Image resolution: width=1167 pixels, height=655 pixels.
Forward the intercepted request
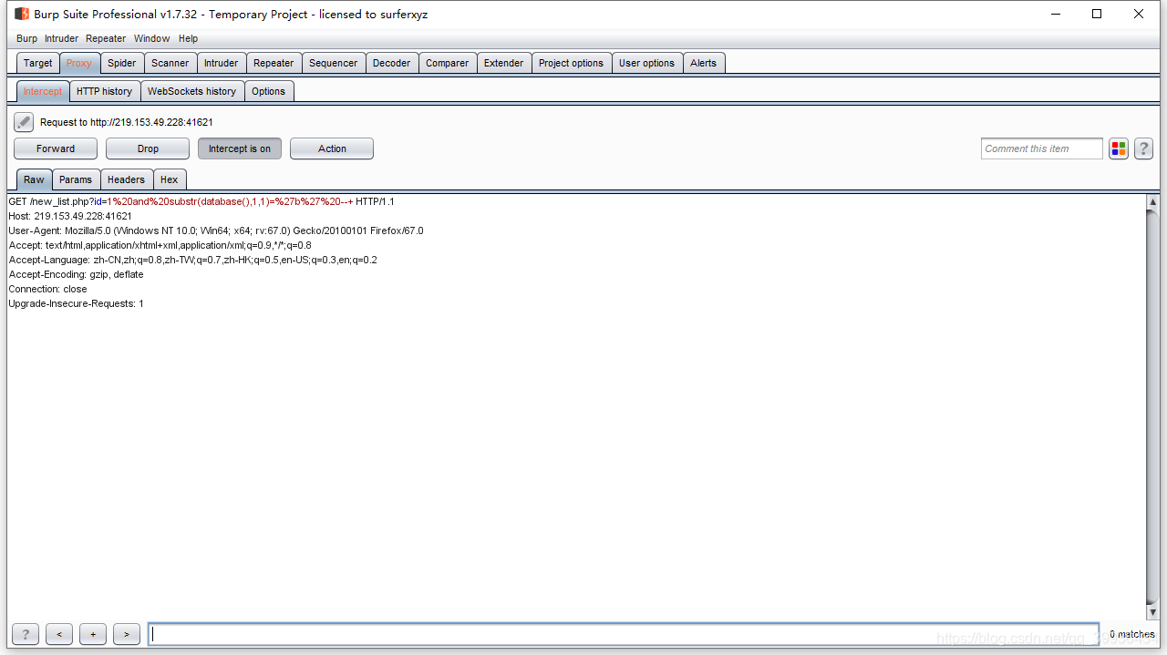56,148
